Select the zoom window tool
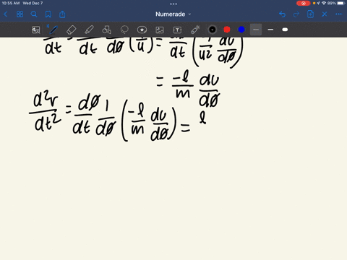The height and width of the screenshot is (260, 347). tap(36, 30)
